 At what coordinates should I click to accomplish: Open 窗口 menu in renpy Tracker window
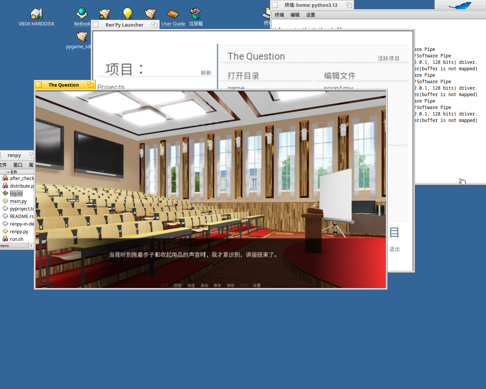18,165
